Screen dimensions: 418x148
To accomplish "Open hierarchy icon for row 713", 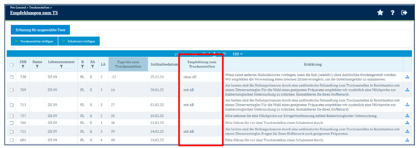I will (407, 105).
